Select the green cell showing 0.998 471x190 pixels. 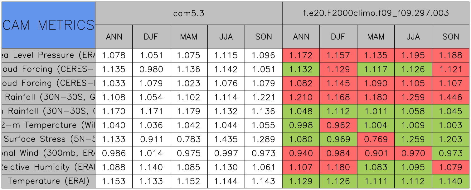point(301,125)
